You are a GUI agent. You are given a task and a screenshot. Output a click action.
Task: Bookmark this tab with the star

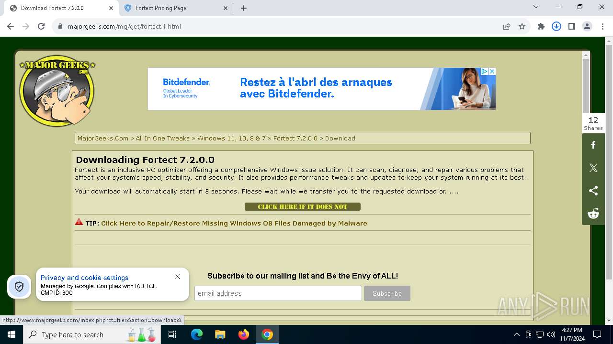522,26
